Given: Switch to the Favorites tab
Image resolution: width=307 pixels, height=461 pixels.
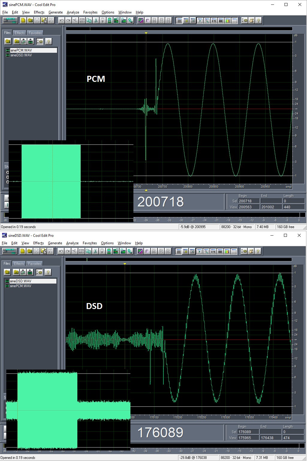Looking at the screenshot, I should [35, 33].
